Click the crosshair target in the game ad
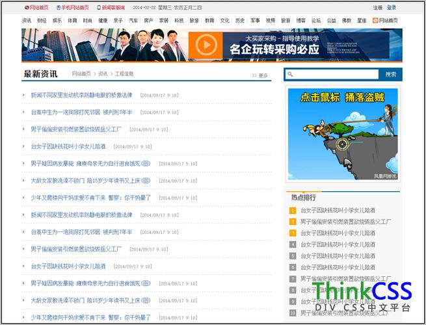This screenshot has width=426, height=325. (343, 144)
